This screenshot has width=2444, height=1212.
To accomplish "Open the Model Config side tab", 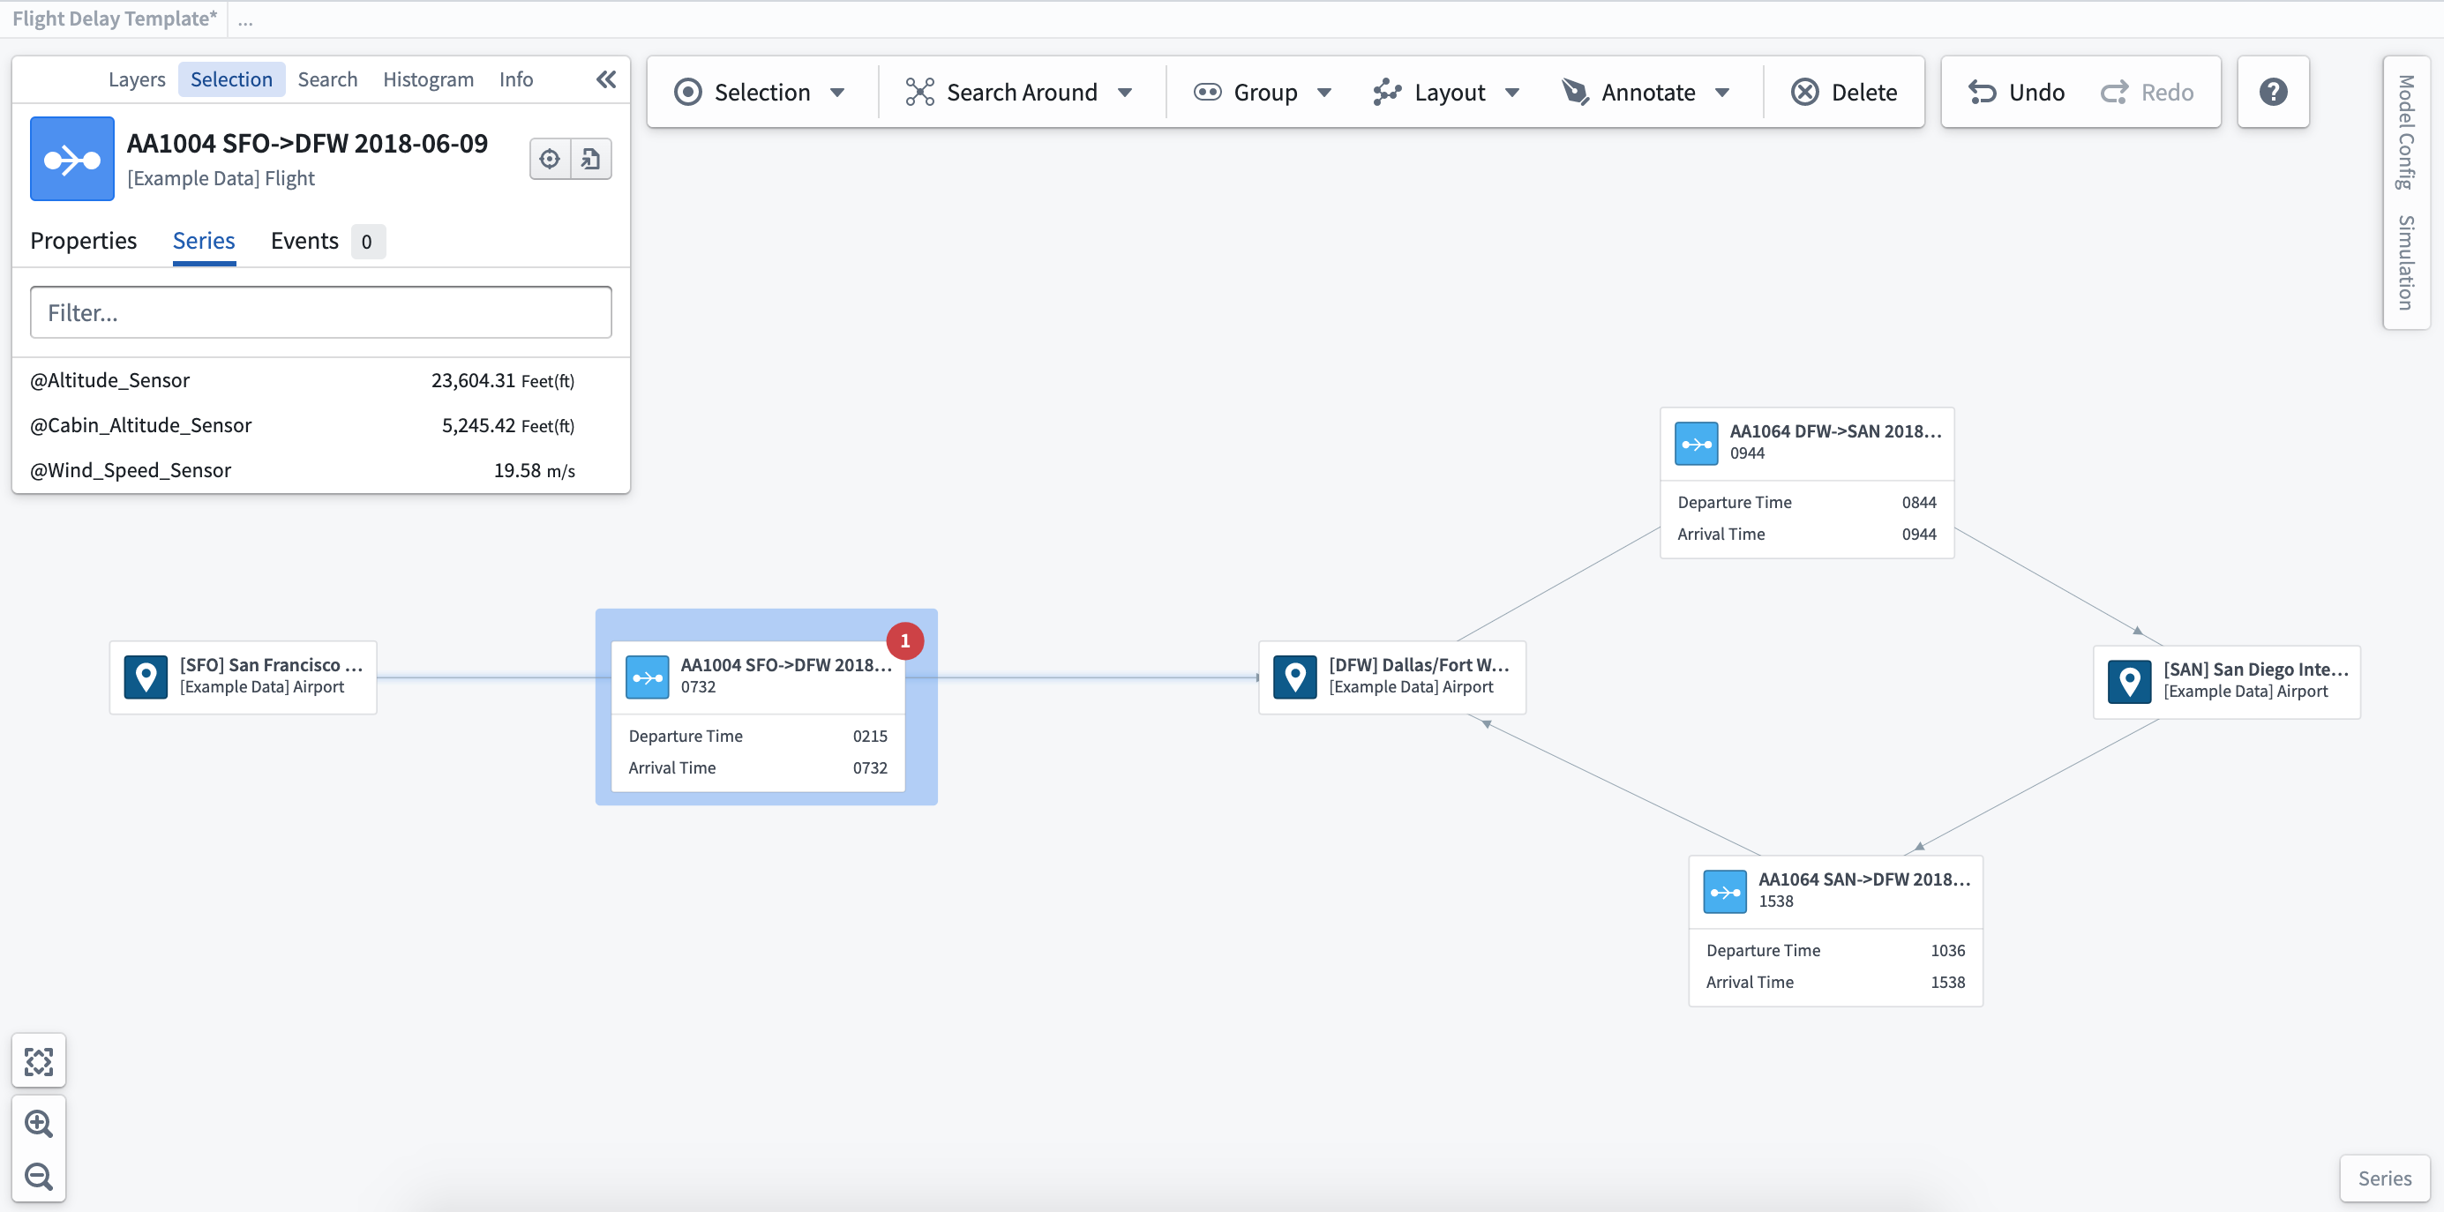I will [x=2406, y=131].
